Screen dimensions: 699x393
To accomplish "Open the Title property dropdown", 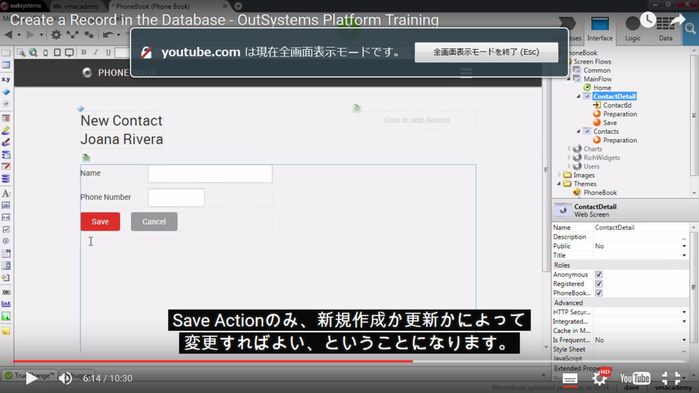I will tap(684, 256).
